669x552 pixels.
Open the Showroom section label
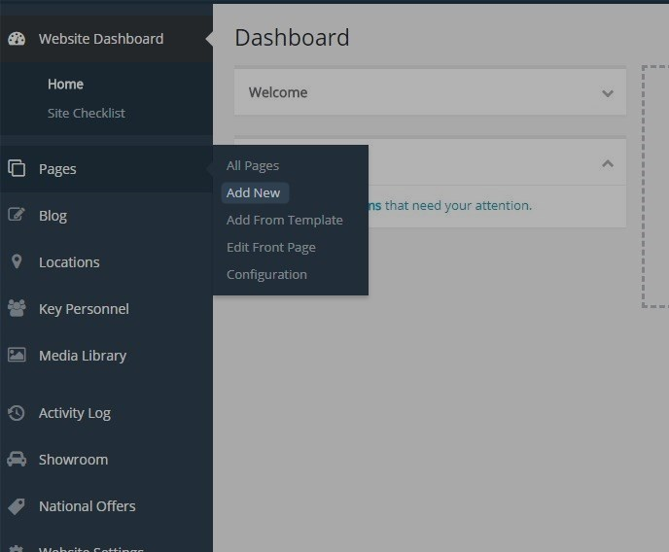tap(73, 460)
